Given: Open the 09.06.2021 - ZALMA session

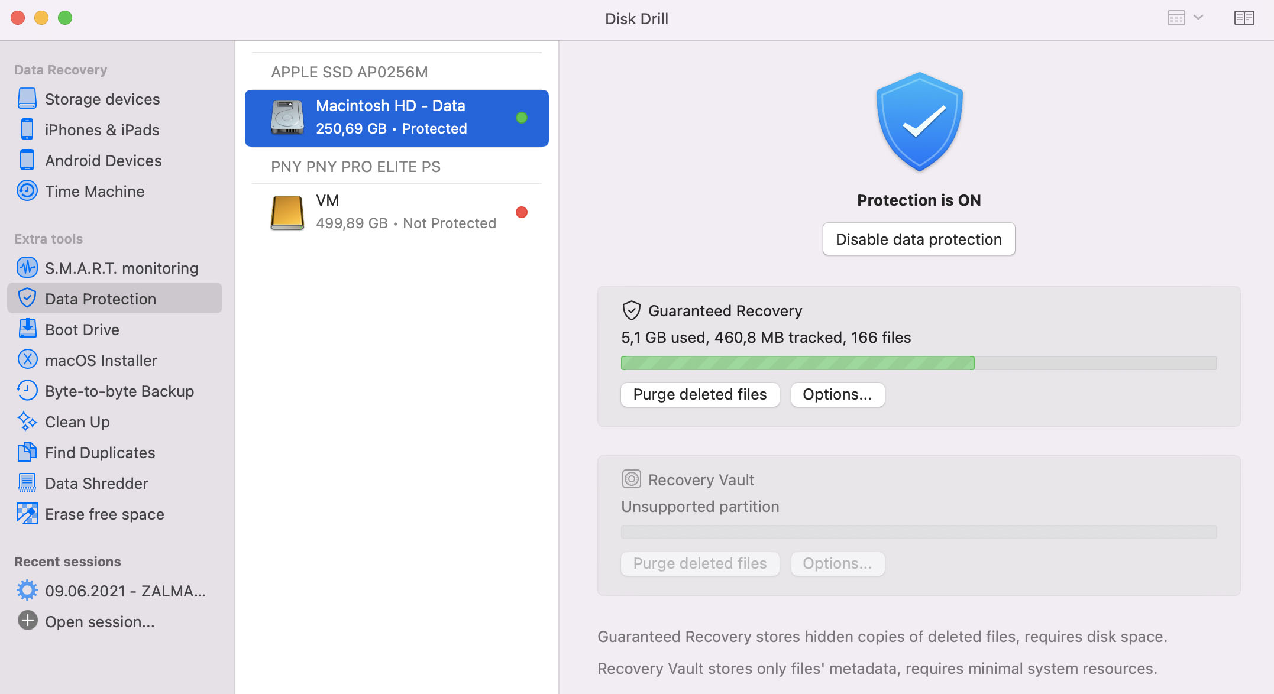Looking at the screenshot, I should point(115,591).
